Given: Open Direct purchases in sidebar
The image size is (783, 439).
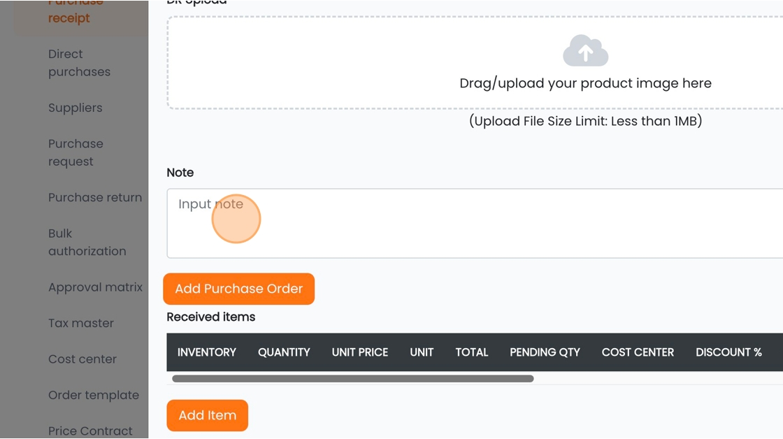Looking at the screenshot, I should pos(79,63).
